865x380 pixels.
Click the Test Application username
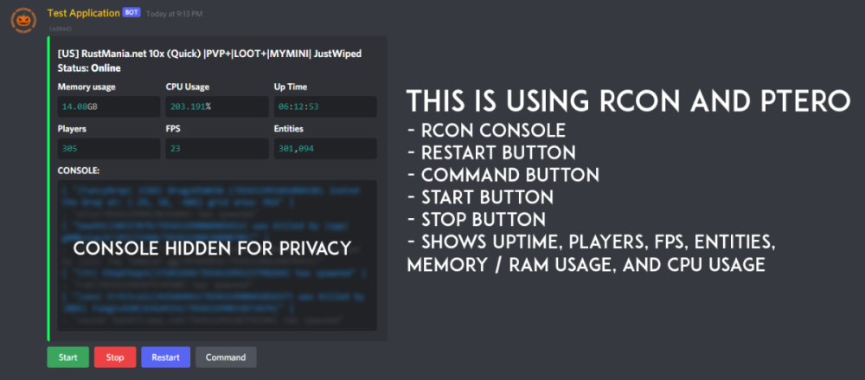(x=83, y=13)
